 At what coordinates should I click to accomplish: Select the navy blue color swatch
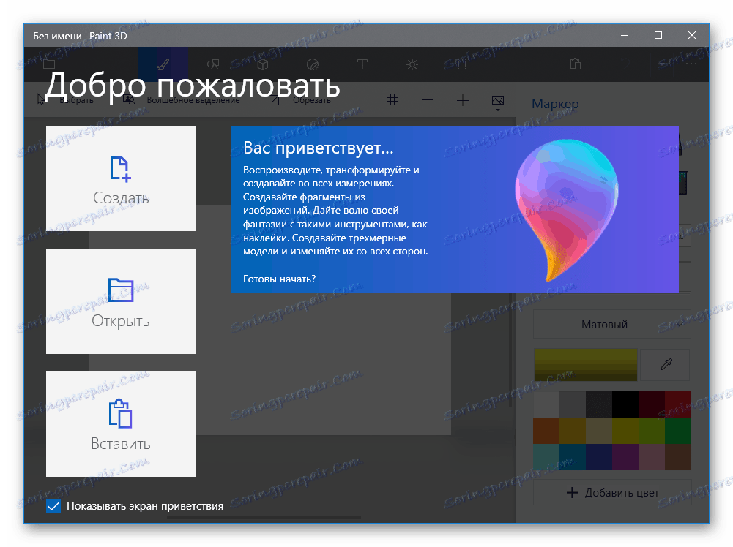pos(599,456)
